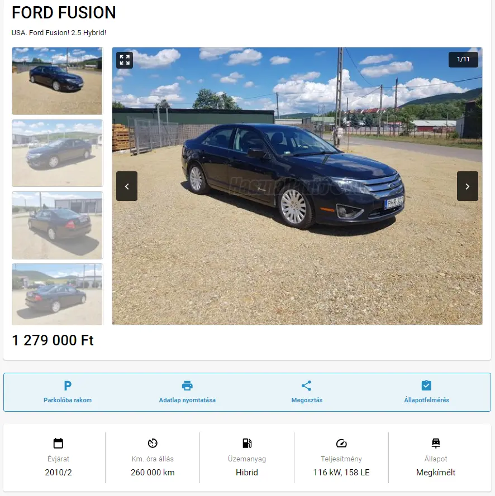Click the printer icon
This screenshot has height=496, width=495.
pos(187,386)
